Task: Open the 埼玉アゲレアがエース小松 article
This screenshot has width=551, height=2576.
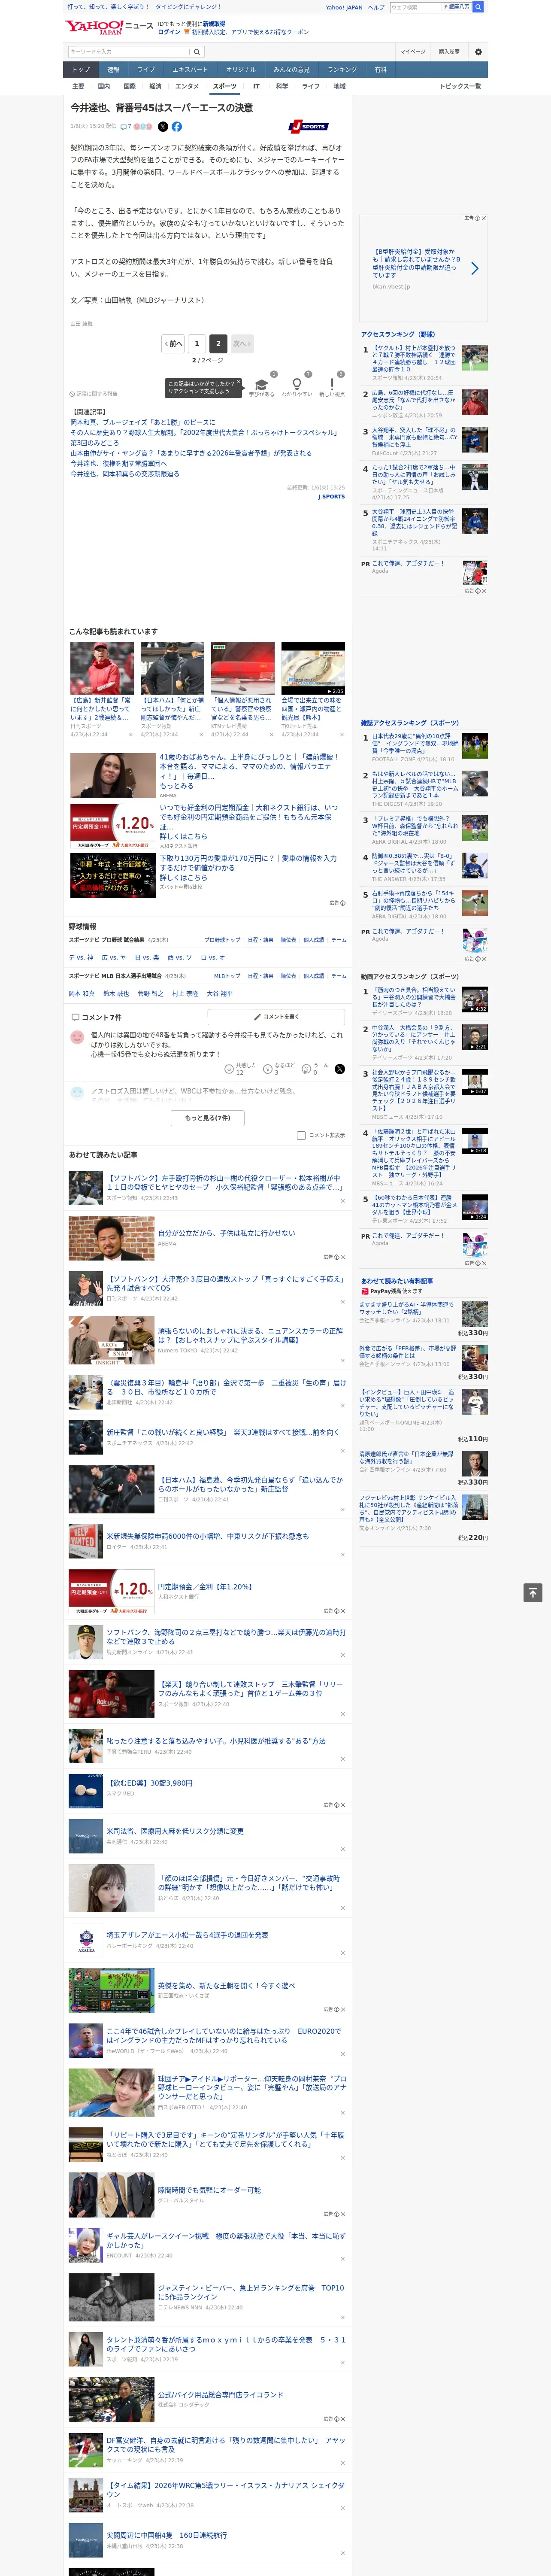Action: (187, 1935)
